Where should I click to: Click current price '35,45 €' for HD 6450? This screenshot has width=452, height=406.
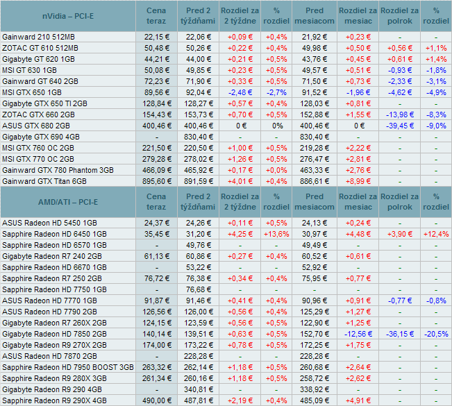[156, 234]
